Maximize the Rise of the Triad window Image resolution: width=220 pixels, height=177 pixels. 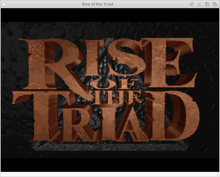click(207, 4)
